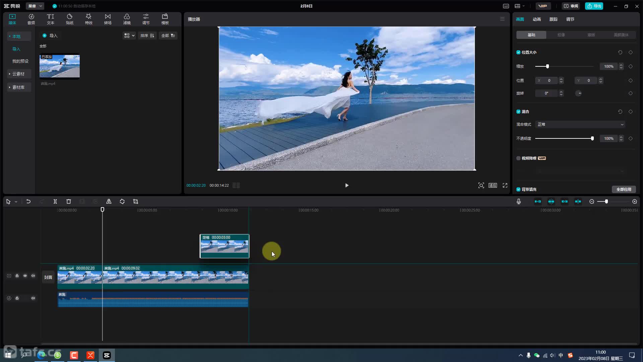This screenshot has height=362, width=643.
Task: Open the player hamburger menu
Action: (x=502, y=19)
